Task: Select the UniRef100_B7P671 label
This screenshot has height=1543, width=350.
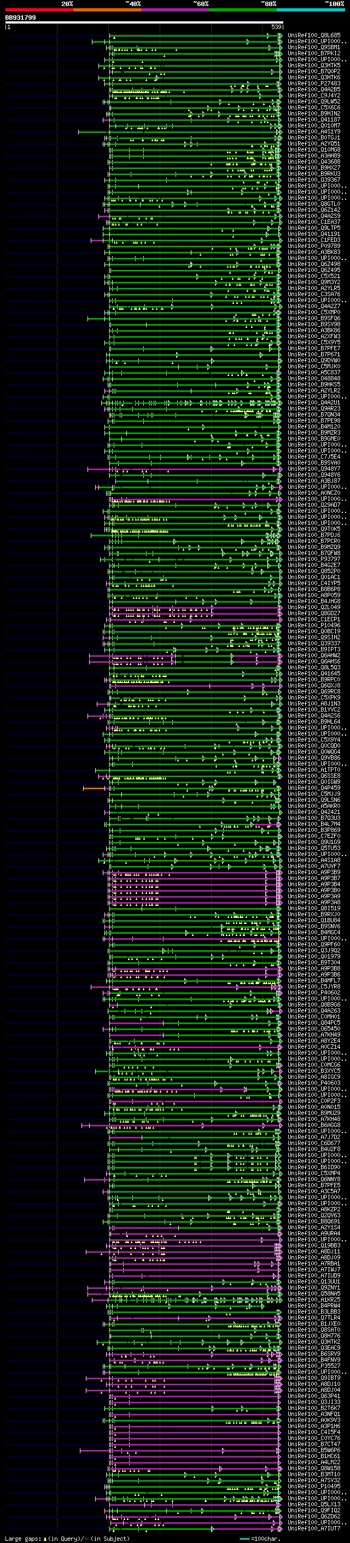Action: (x=314, y=355)
